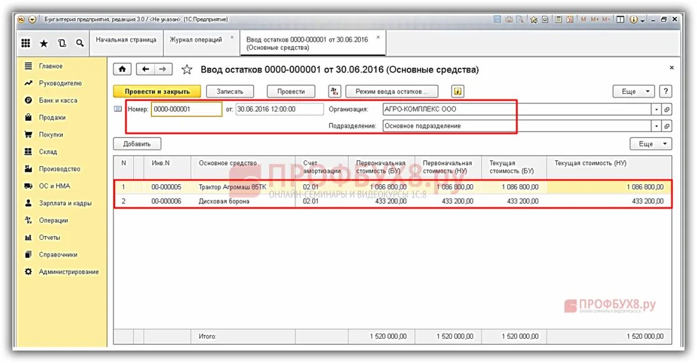
Task: Open the Продажи section
Action: coord(52,118)
